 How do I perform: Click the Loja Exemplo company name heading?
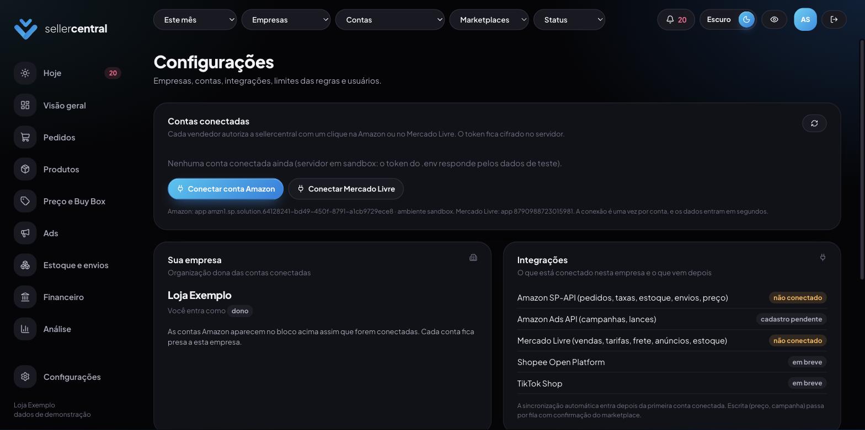pos(200,295)
